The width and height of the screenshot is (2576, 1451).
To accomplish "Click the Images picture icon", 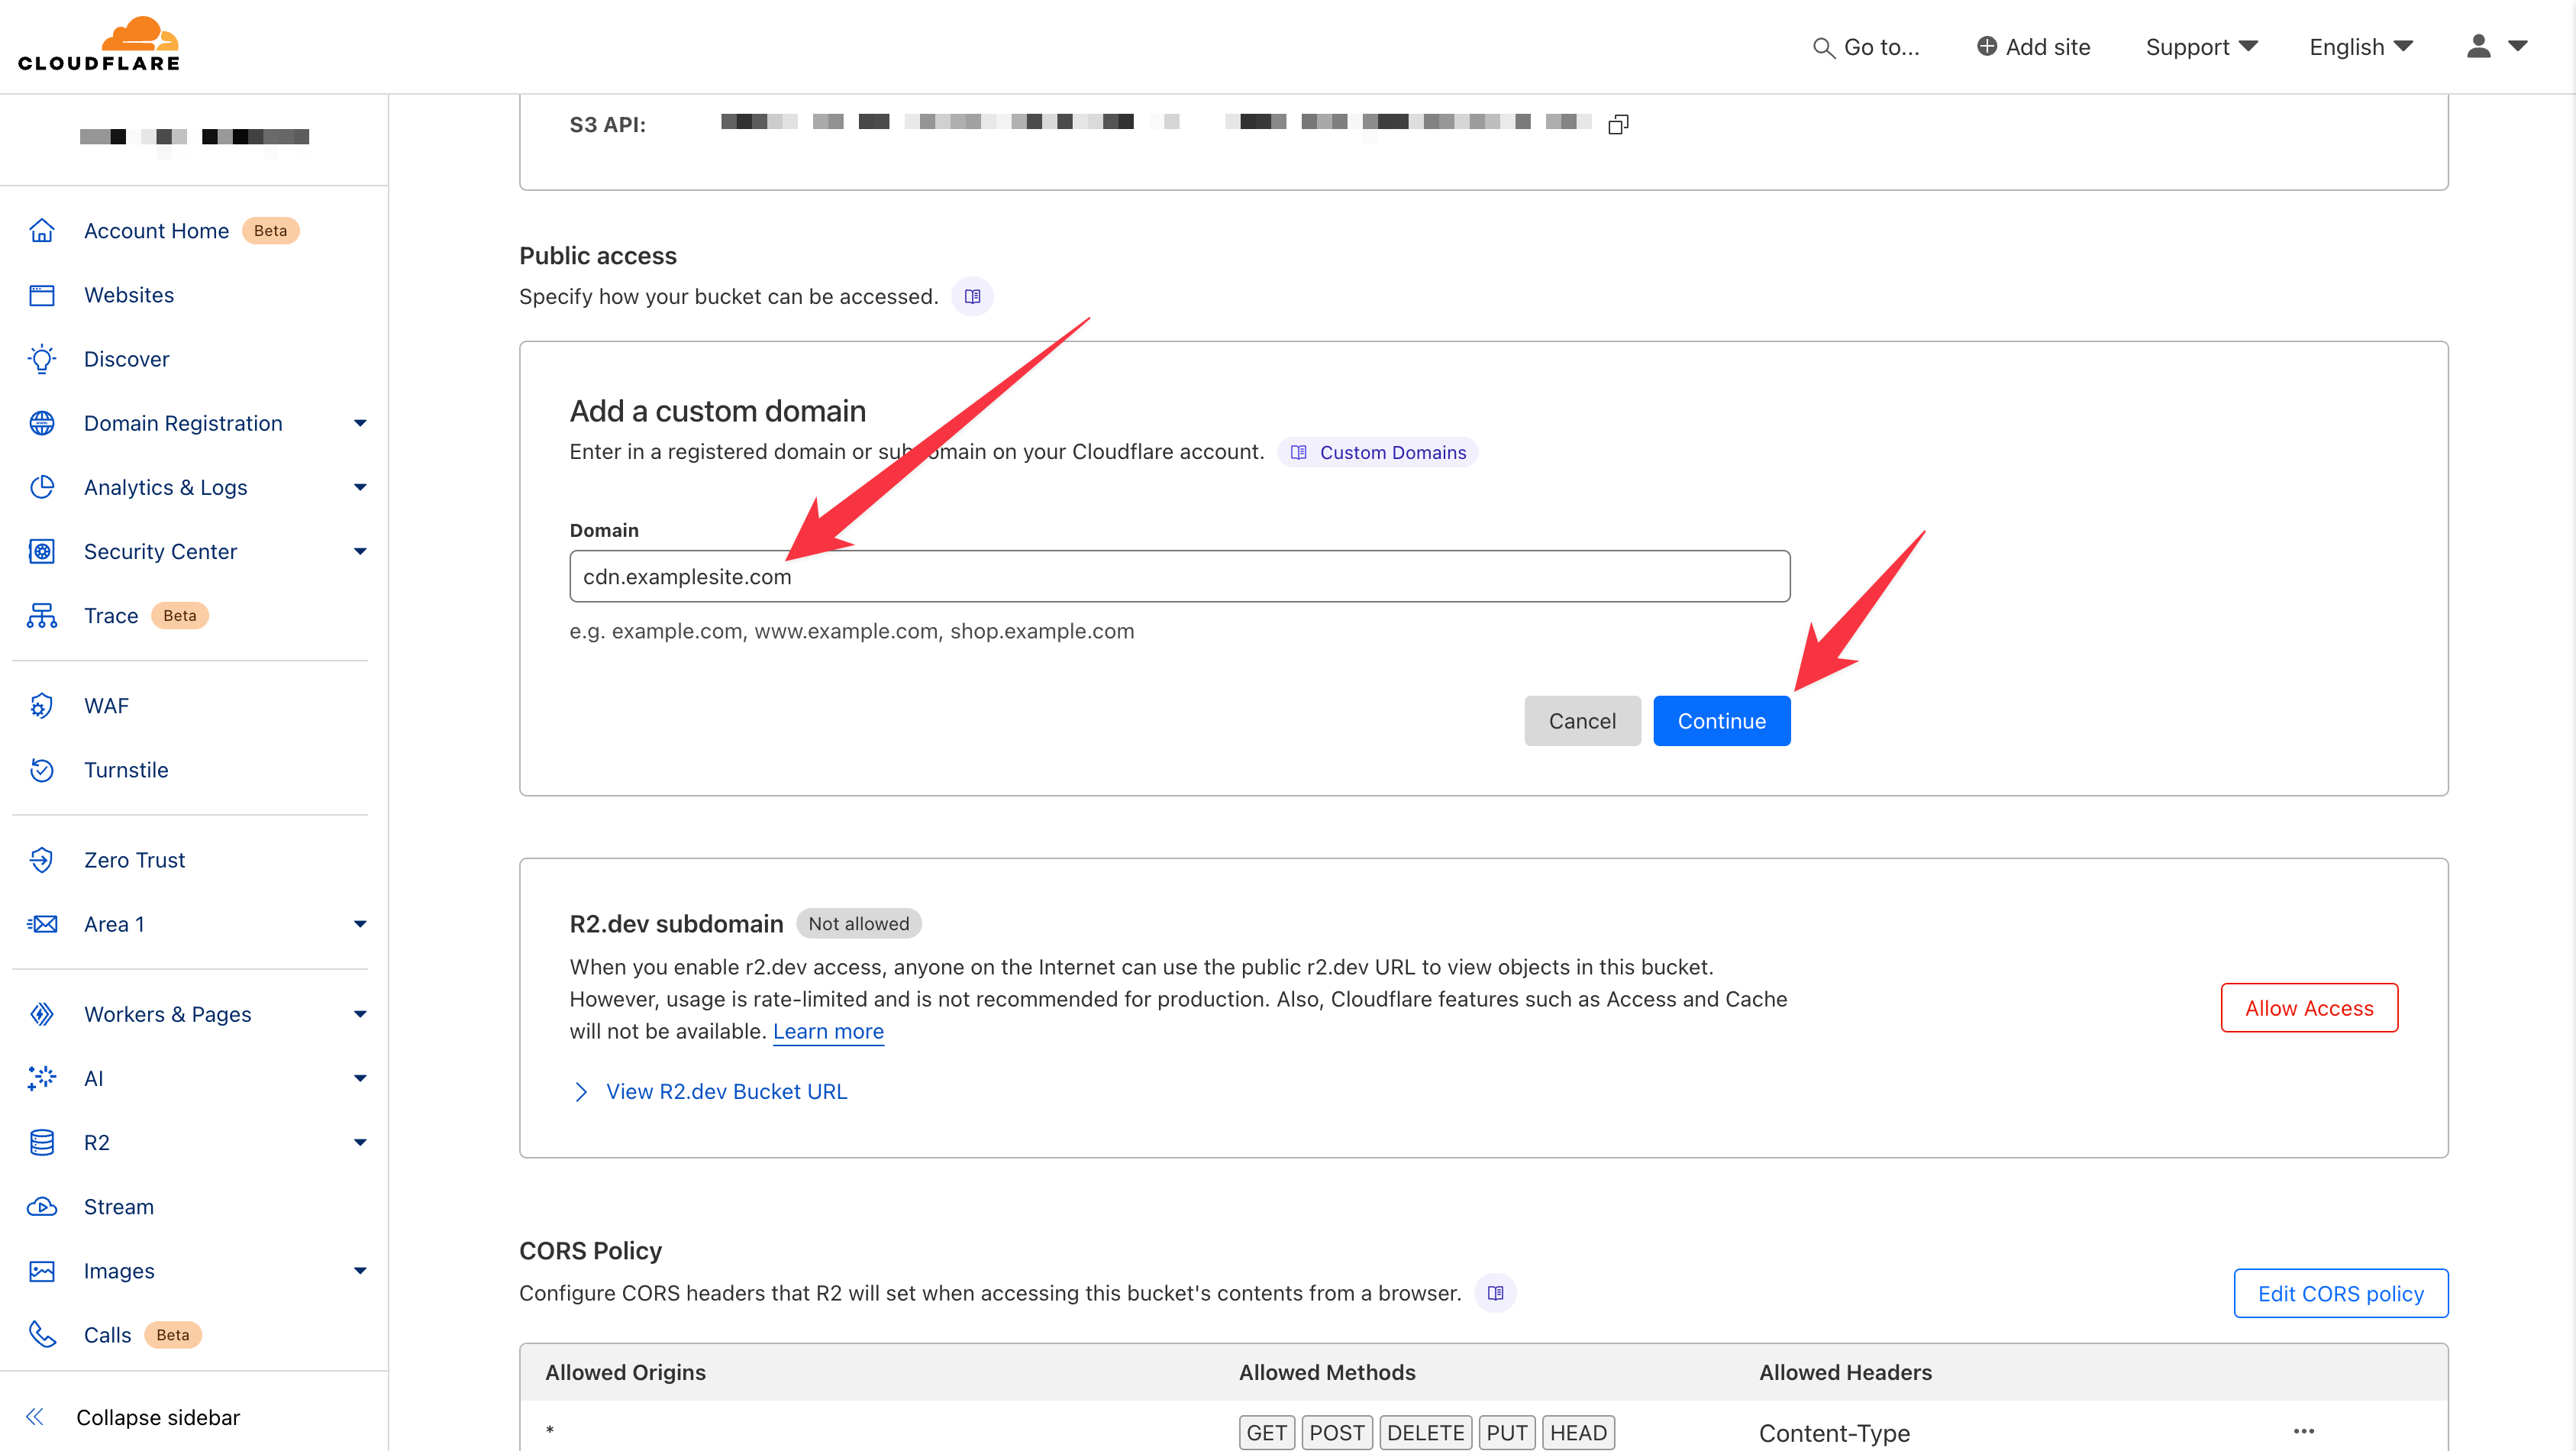I will click(x=42, y=1271).
